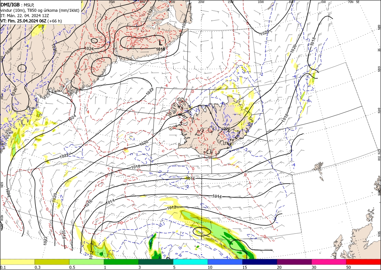Click 'vindur (10m), T850 og úrkoma' line
Screen dimensions: 381x270
40,10
